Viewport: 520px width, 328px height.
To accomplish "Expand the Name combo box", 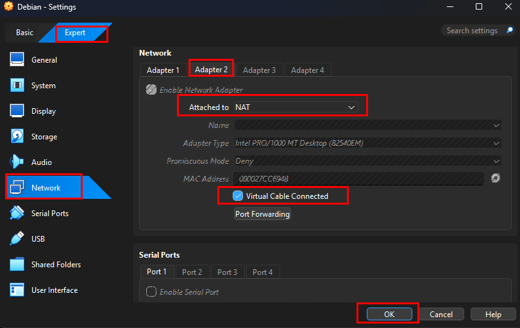I will (368, 125).
